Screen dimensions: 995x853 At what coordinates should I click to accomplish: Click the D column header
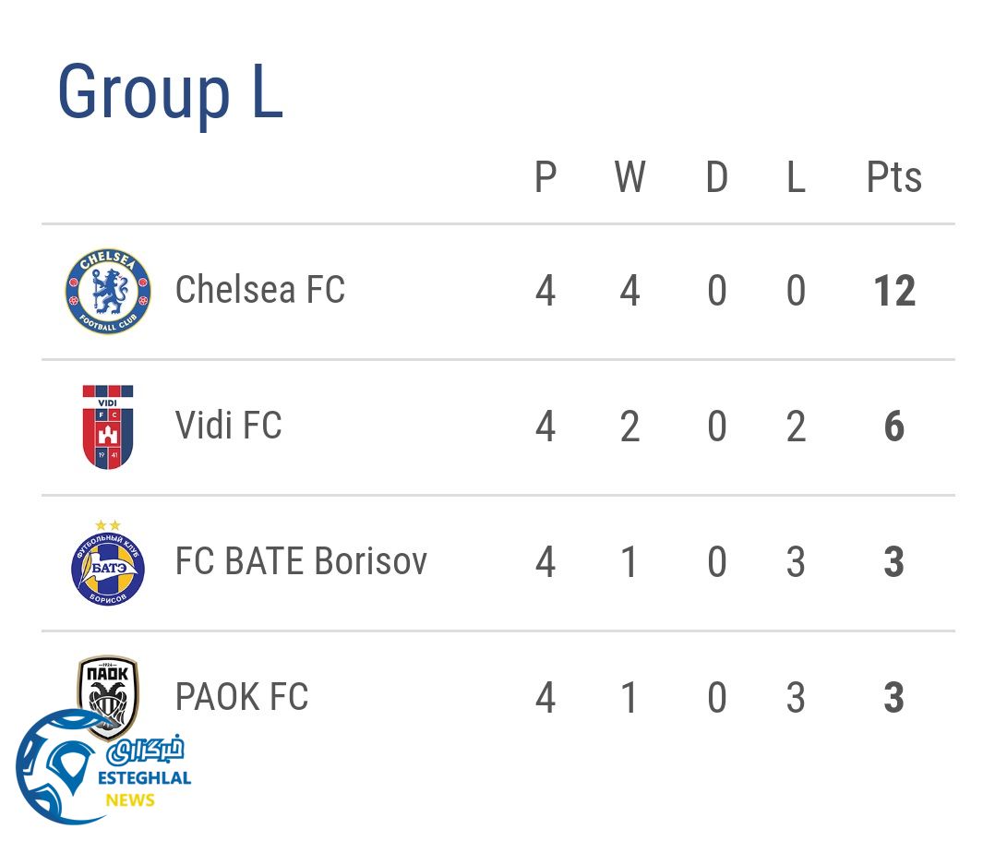click(x=716, y=177)
